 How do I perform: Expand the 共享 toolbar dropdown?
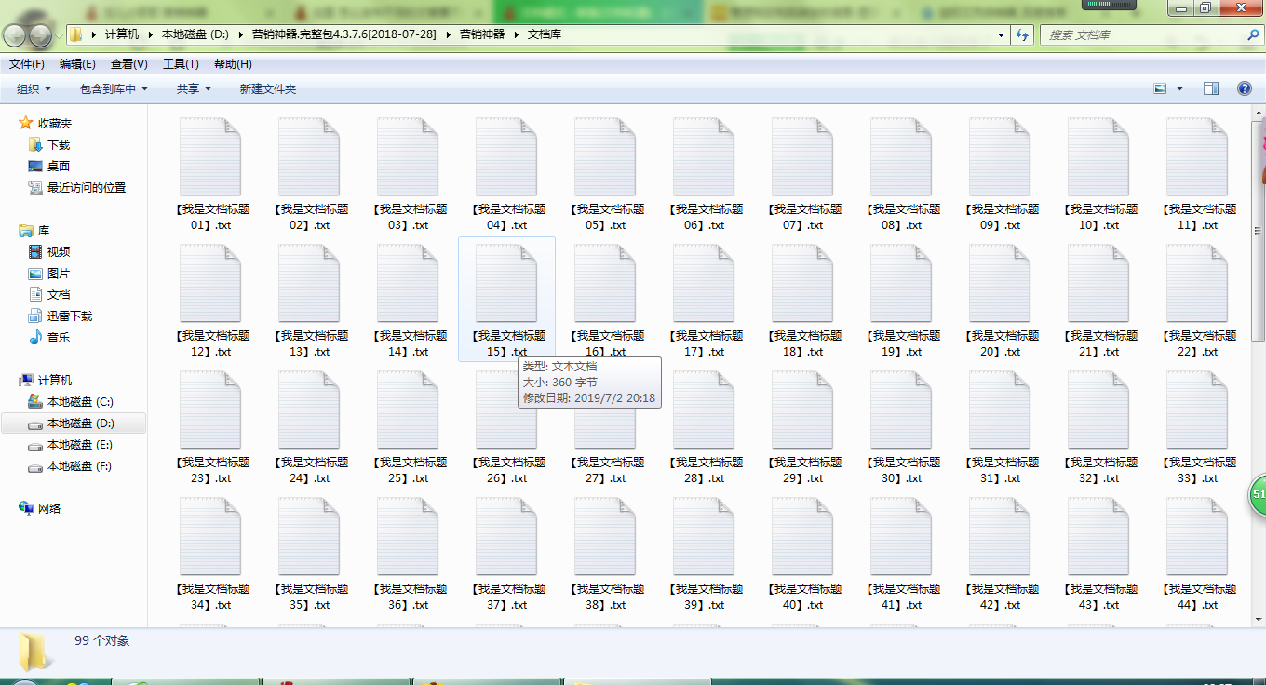coord(194,88)
